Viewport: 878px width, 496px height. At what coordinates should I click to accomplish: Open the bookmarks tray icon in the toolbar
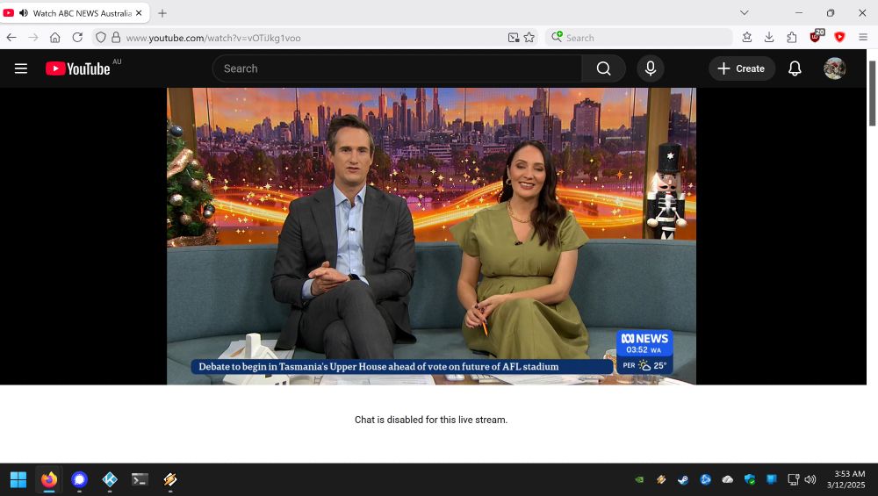(x=747, y=38)
